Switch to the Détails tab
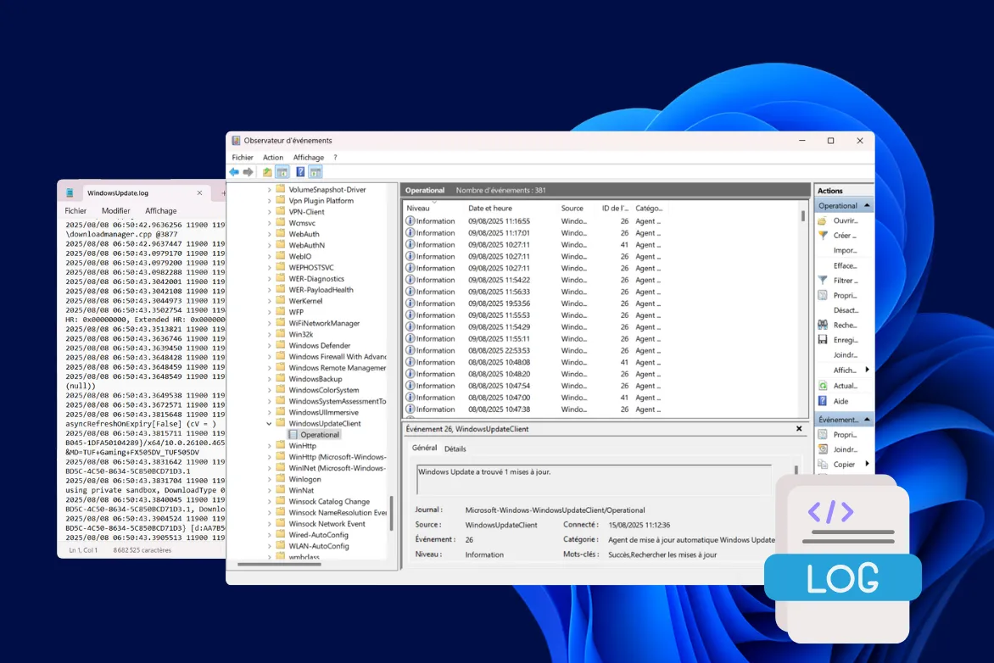 pos(455,448)
